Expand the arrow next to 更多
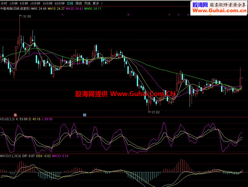248x187 pixels. tap(102, 3)
